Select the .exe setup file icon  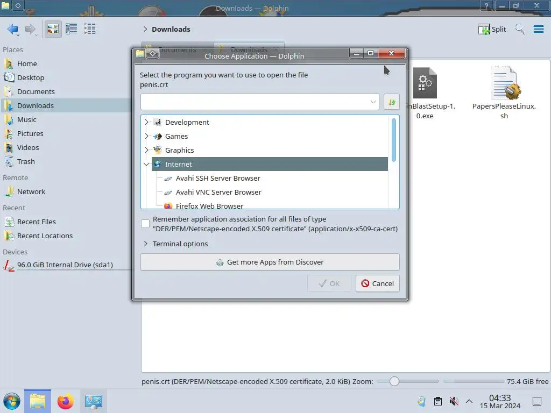coord(425,83)
